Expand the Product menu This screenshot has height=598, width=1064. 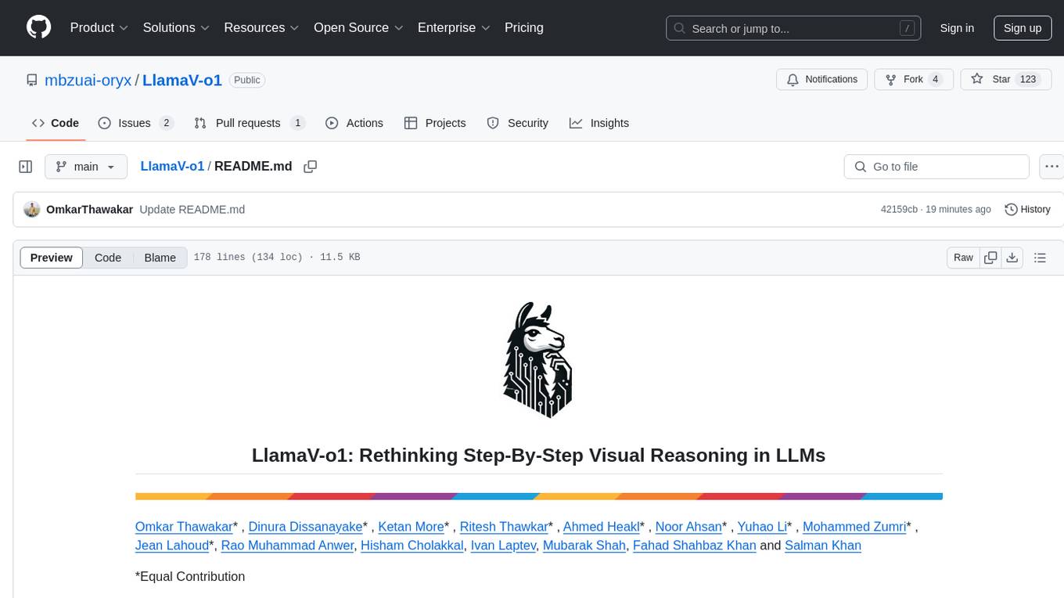(99, 27)
